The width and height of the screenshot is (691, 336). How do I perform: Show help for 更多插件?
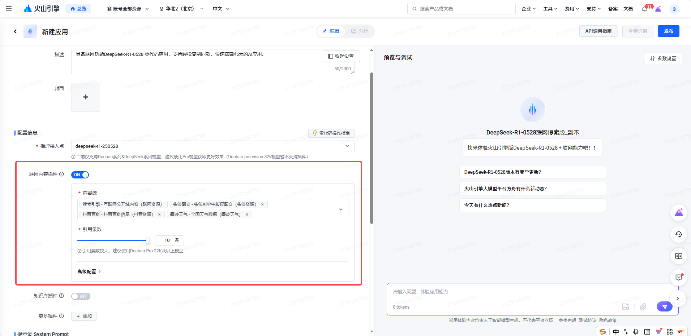pos(61,316)
